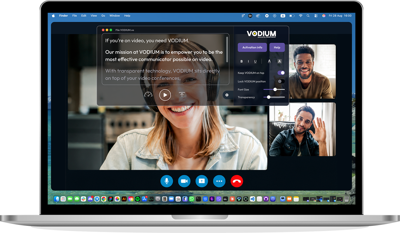
Task: End the video call with red button
Action: (237, 181)
